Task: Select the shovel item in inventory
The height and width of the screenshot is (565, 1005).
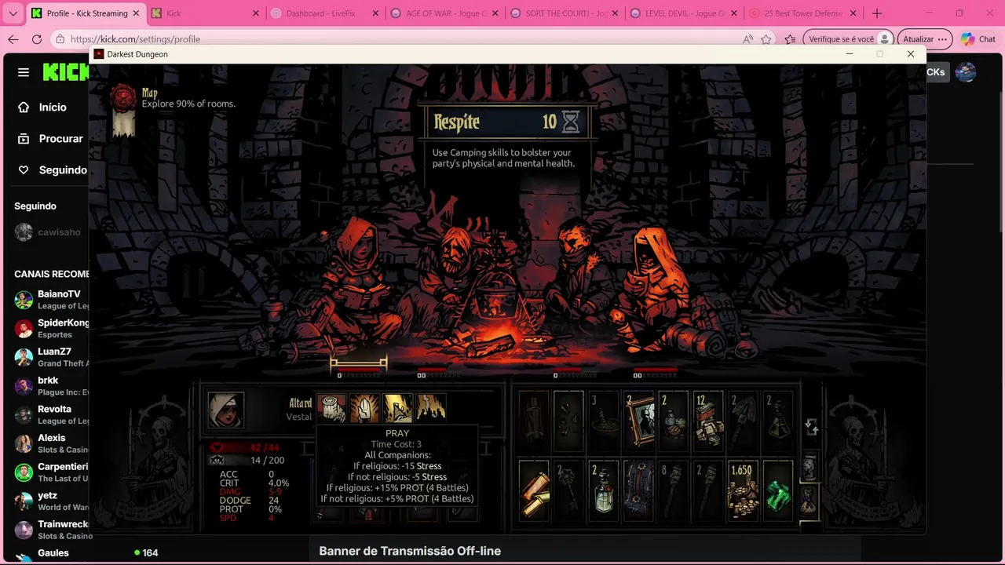Action: coord(743,422)
